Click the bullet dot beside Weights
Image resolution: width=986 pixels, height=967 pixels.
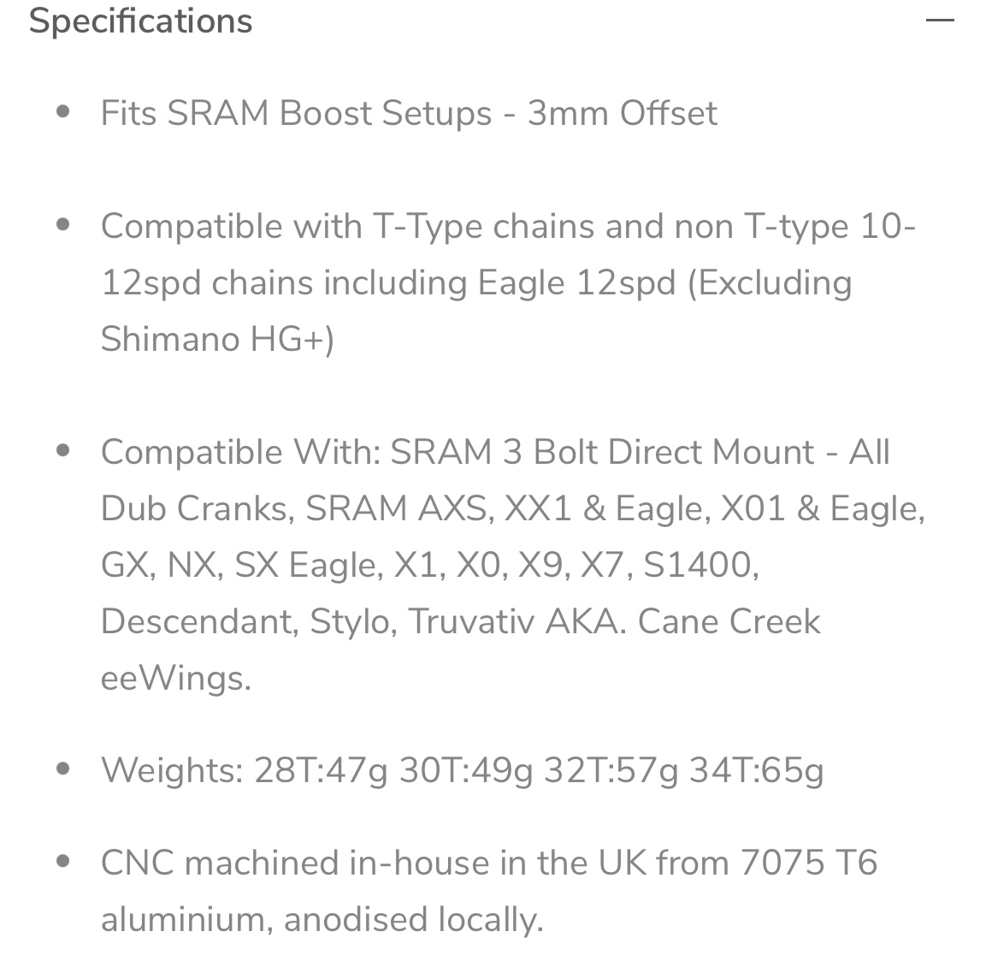coord(63,768)
